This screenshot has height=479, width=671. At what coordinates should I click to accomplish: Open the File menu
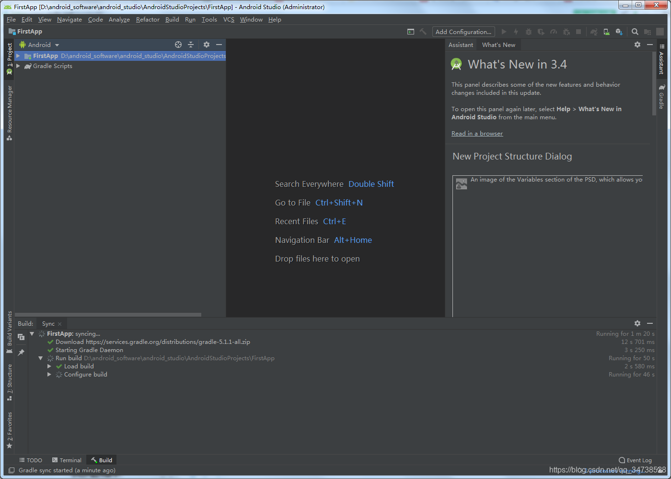[11, 20]
